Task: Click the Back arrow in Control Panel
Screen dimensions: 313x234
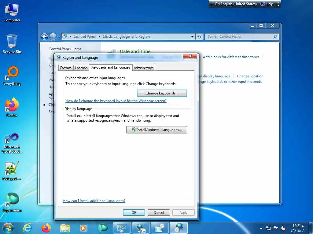Action: point(44,37)
